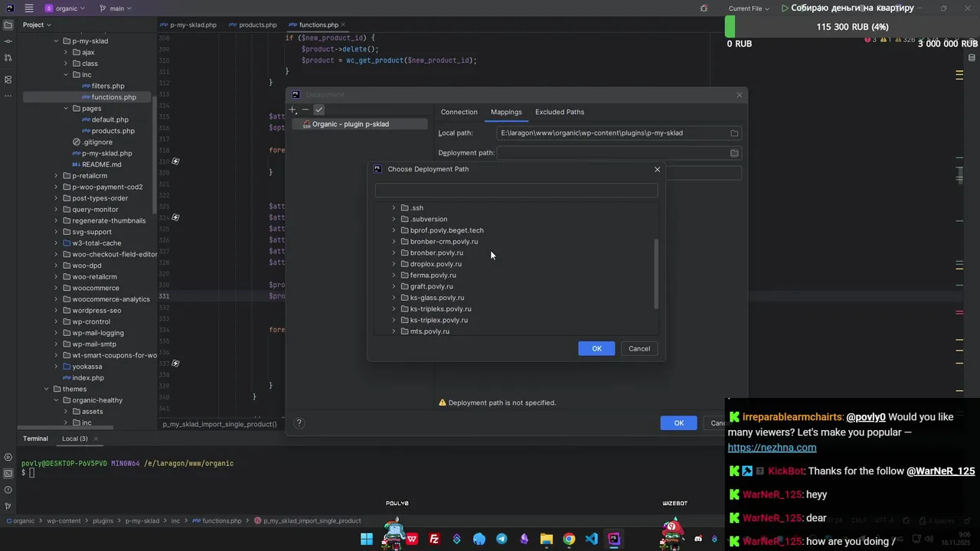Browse for the Deployment path folder
The width and height of the screenshot is (980, 551).
pyautogui.click(x=734, y=153)
